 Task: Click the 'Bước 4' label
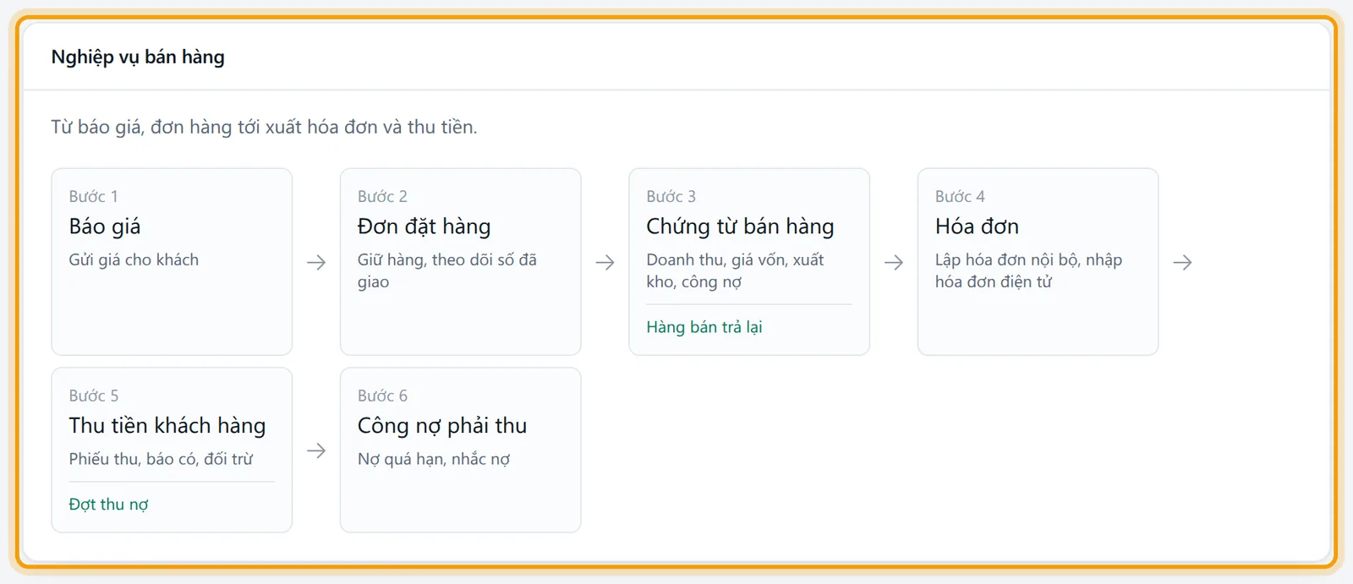tap(960, 196)
